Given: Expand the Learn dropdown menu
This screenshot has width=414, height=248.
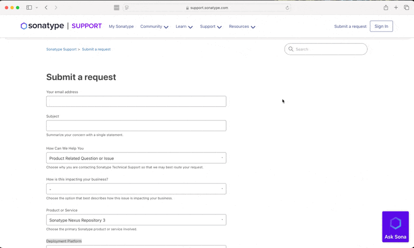Looking at the screenshot, I should click(184, 26).
